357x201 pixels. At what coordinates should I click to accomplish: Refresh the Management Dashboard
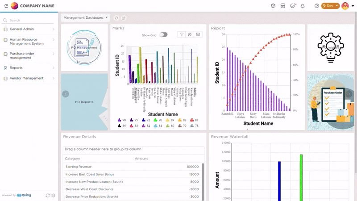pos(116,18)
